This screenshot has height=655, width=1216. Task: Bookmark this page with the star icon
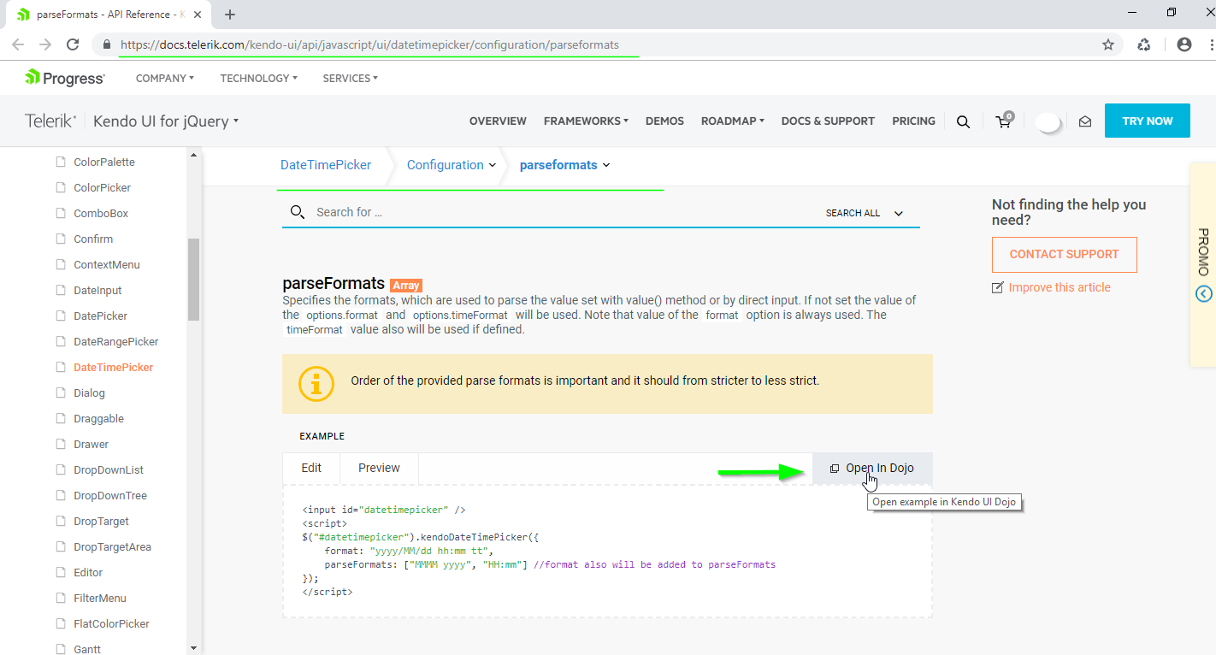(x=1108, y=44)
